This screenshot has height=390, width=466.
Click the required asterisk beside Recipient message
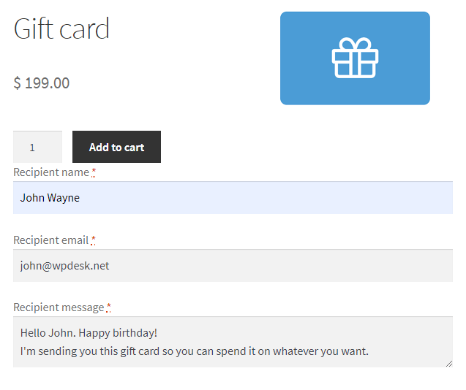pos(108,307)
